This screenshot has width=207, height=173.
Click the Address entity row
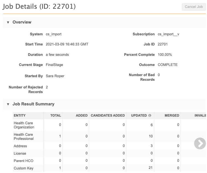point(21,146)
